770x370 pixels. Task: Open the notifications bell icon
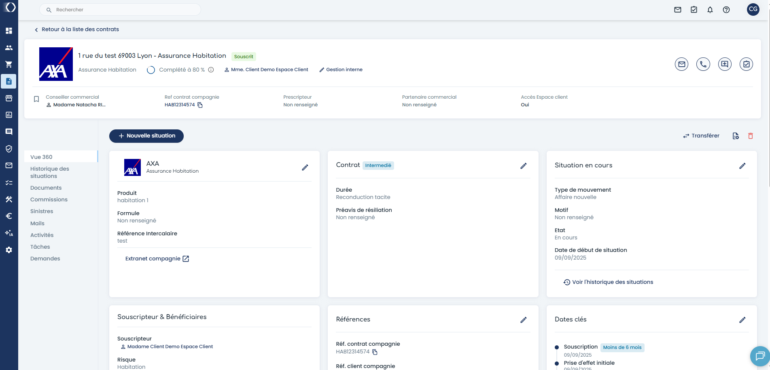(x=710, y=10)
